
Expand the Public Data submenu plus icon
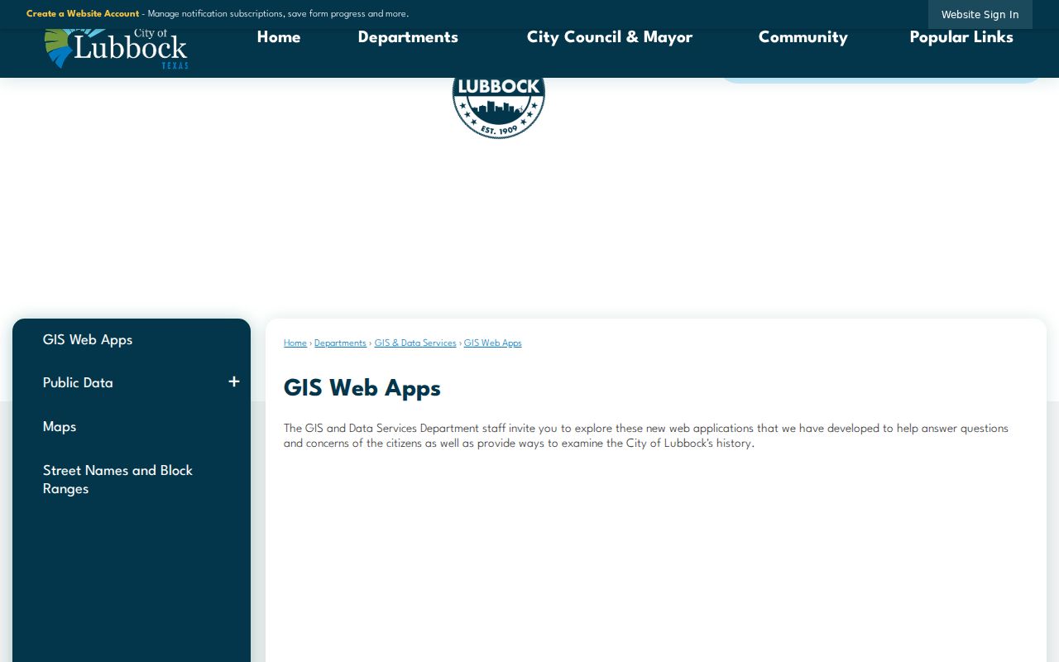[234, 381]
